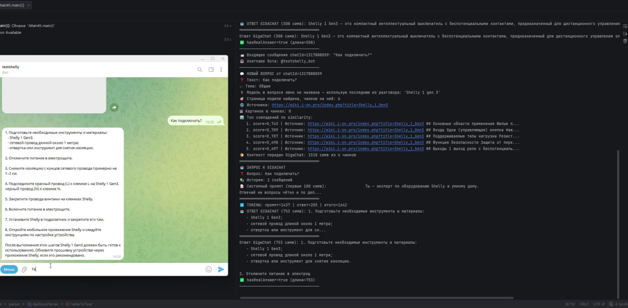Click the tableToText breadcrumb
The height and width of the screenshot is (308, 628).
[79, 304]
